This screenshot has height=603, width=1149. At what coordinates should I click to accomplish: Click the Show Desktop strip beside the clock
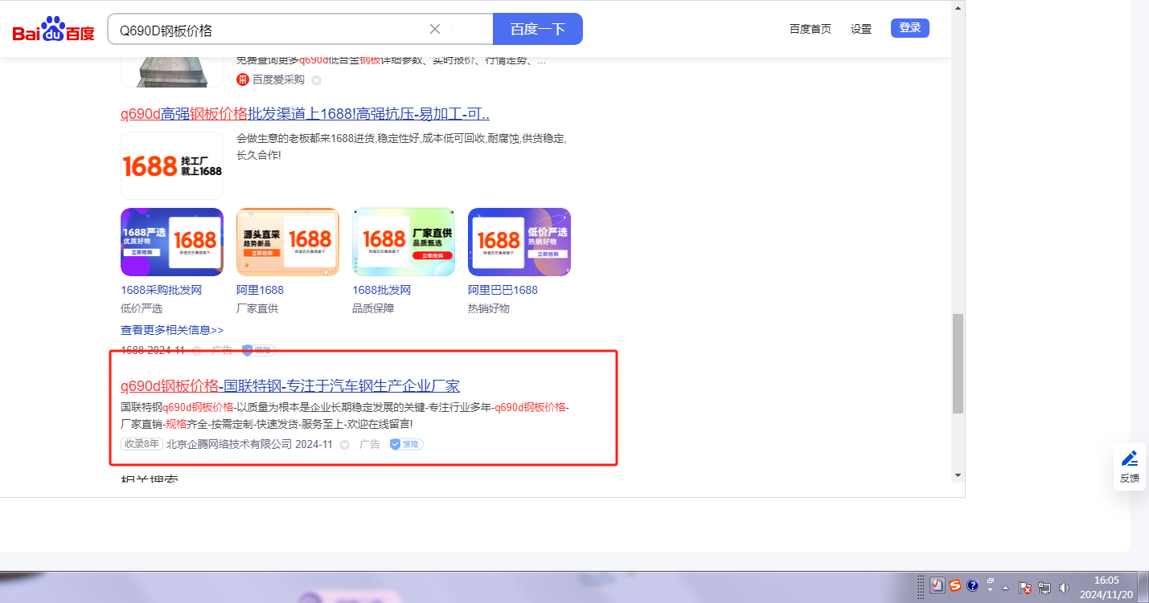pos(1144,587)
